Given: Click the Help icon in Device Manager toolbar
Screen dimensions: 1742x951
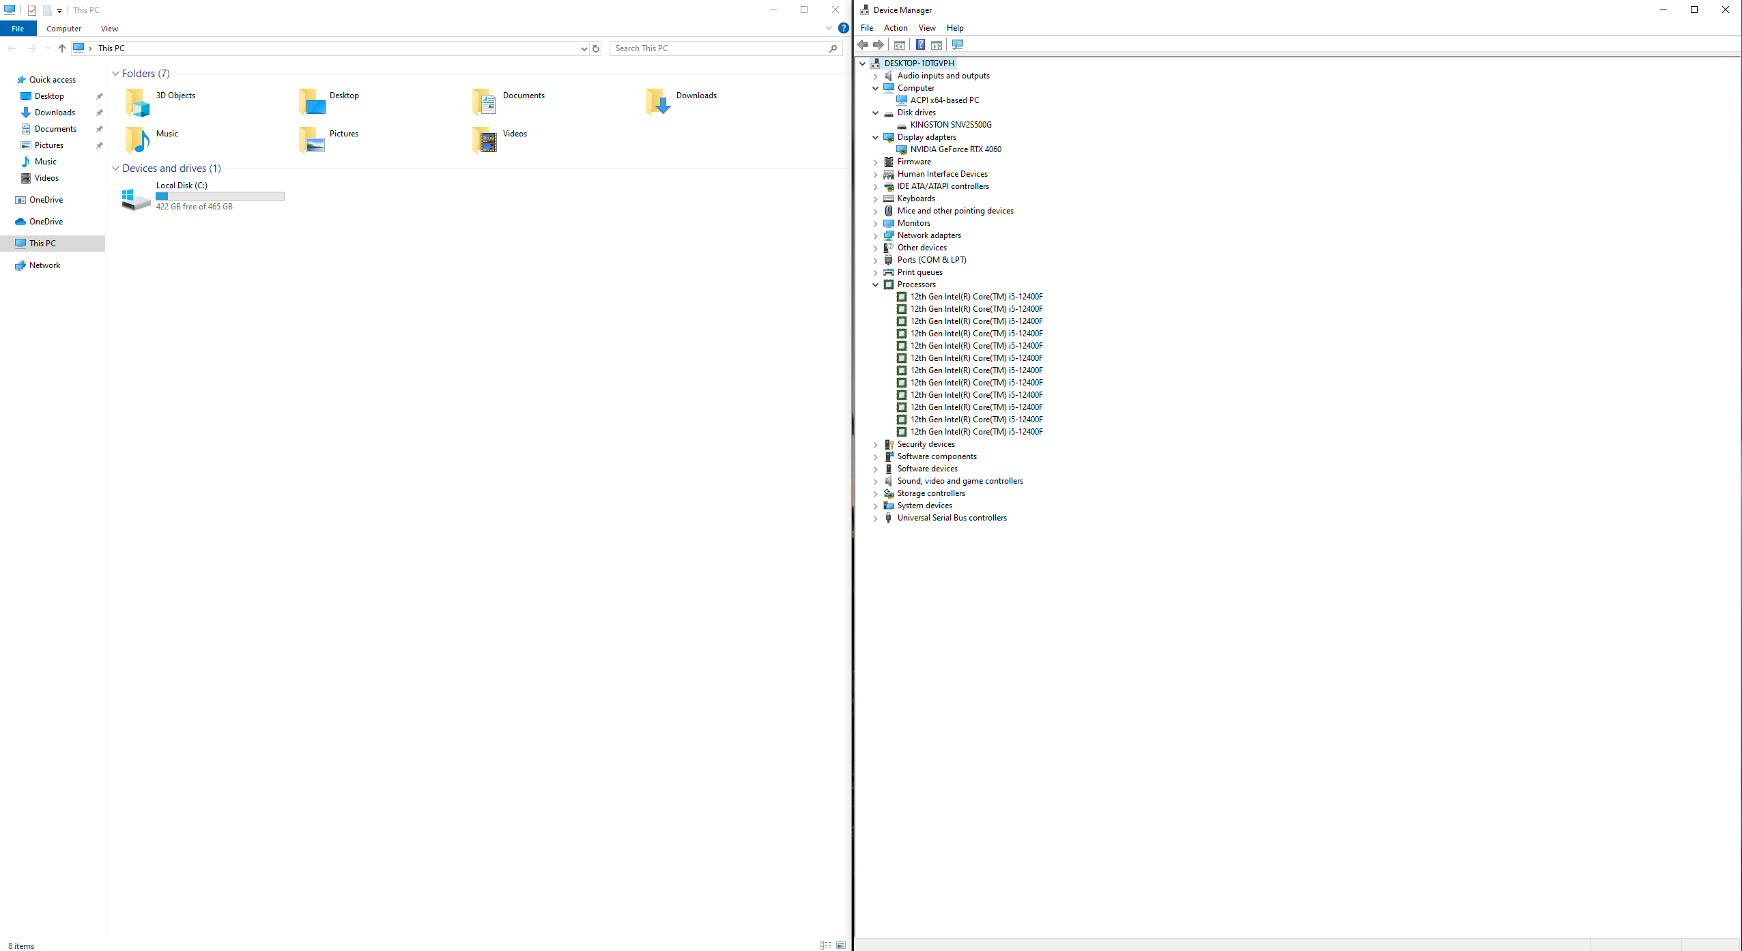Looking at the screenshot, I should [920, 45].
